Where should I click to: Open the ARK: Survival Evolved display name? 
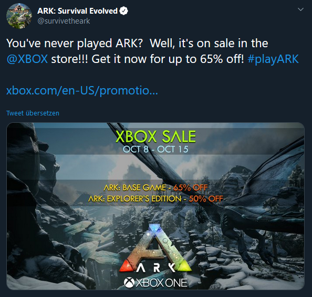(x=77, y=11)
